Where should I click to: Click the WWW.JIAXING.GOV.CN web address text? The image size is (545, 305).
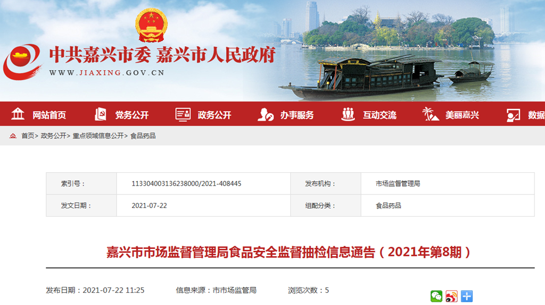[106, 73]
